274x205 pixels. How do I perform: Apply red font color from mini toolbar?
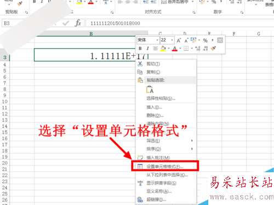(x=175, y=49)
